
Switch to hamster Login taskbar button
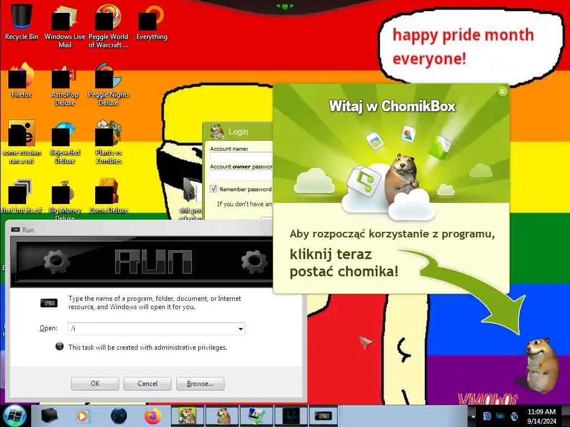222,416
